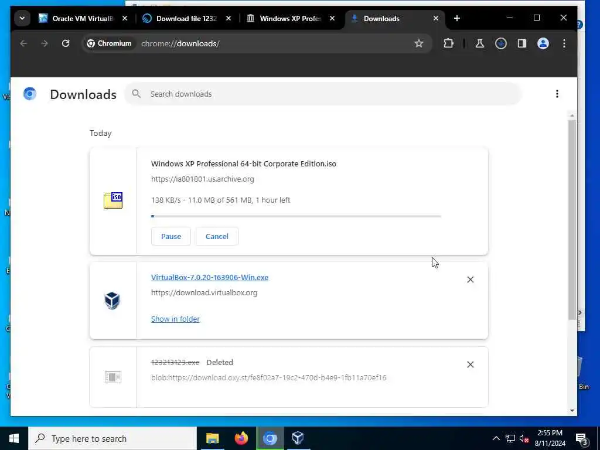This screenshot has width=600, height=450.
Task: Open the taskbar clock and date
Action: [550, 438]
